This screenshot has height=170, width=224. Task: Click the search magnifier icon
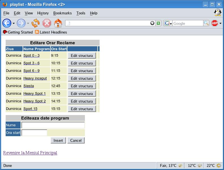click(x=206, y=23)
